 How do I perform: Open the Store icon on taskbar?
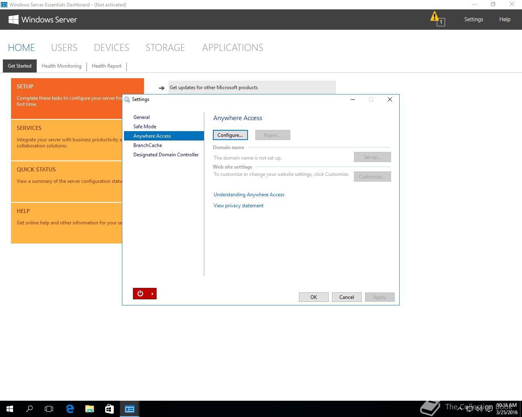pyautogui.click(x=109, y=409)
